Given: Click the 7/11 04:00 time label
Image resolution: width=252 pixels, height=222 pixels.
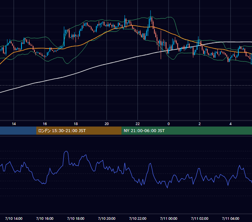Looking at the screenshot, I should click(x=231, y=218).
